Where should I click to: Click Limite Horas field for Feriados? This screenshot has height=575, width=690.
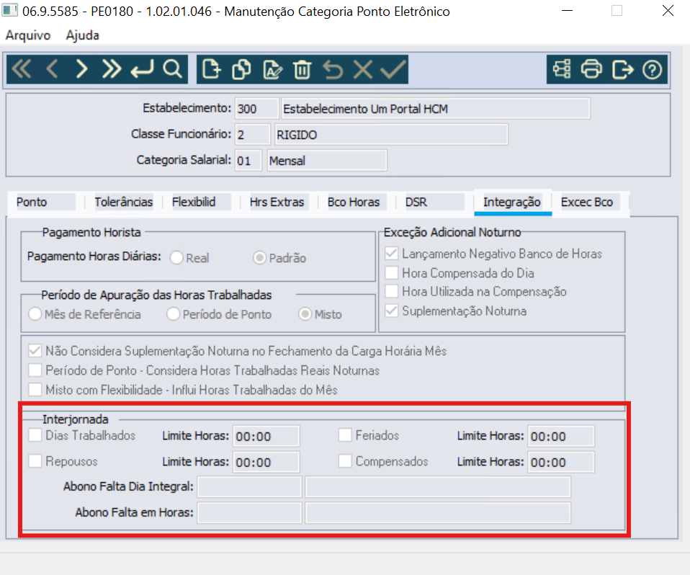point(561,437)
